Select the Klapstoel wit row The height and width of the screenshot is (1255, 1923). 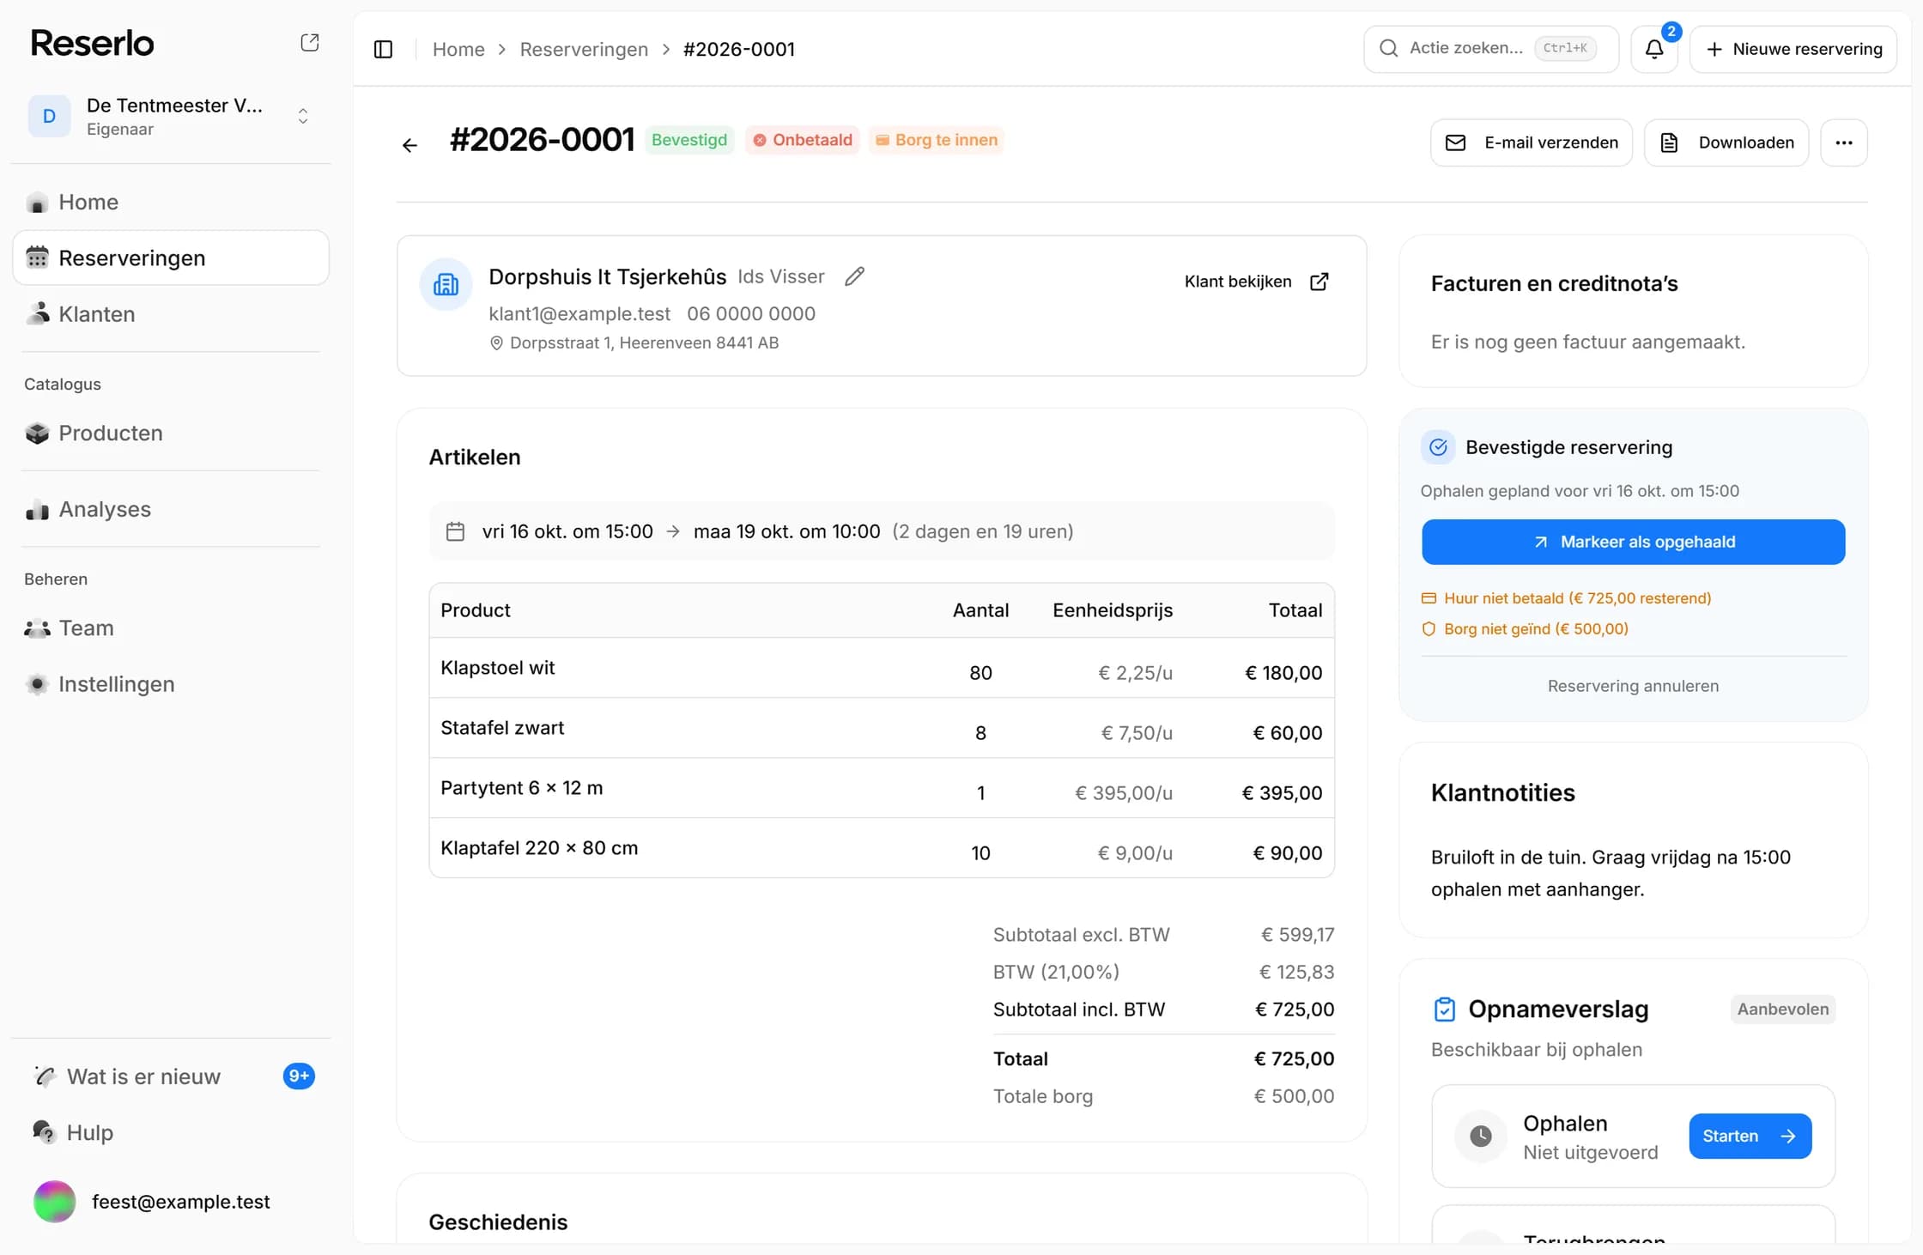(x=882, y=668)
